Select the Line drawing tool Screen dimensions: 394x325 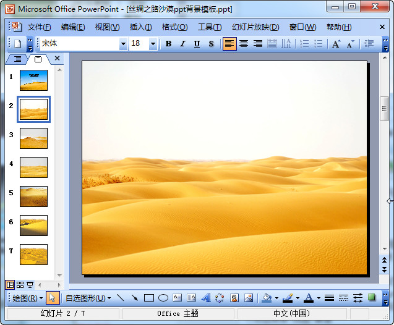click(x=121, y=298)
